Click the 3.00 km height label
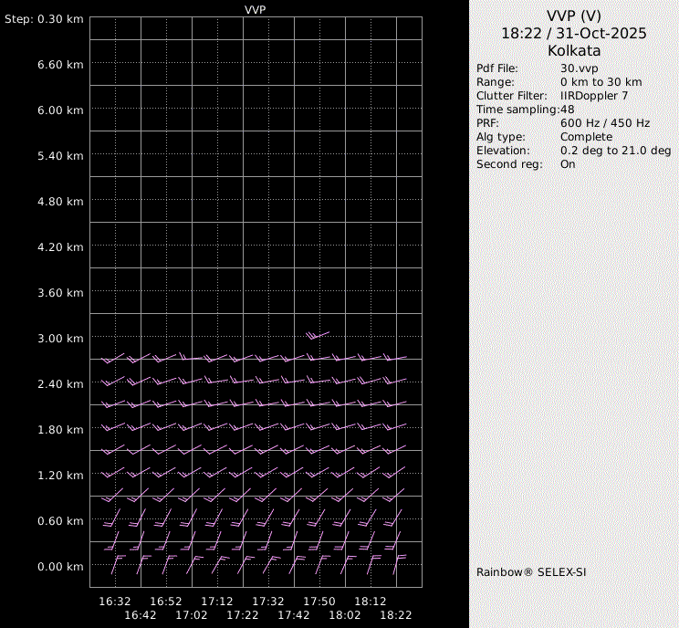 pos(60,338)
